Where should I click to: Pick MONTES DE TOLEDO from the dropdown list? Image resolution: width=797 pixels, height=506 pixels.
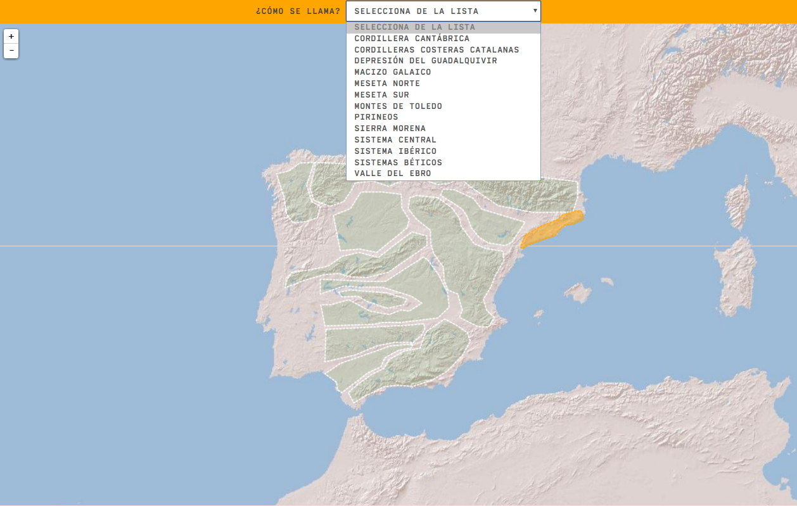coord(398,106)
